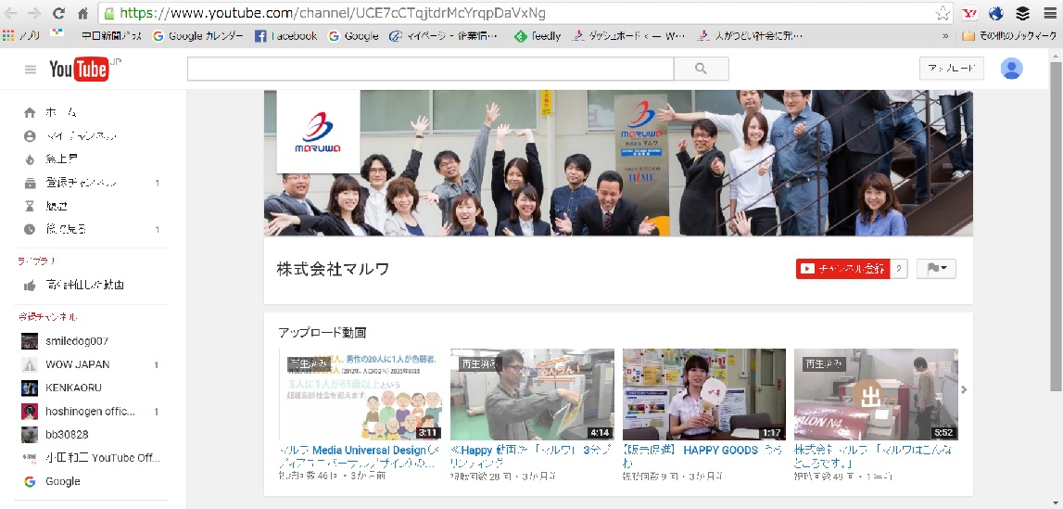Show next uploaded videos arrow
This screenshot has width=1063, height=509.
[x=964, y=389]
